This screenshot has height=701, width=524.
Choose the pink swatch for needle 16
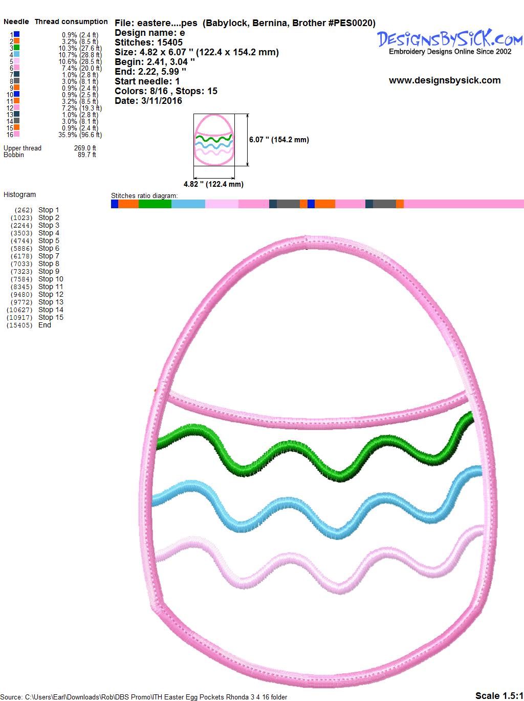pyautogui.click(x=17, y=134)
